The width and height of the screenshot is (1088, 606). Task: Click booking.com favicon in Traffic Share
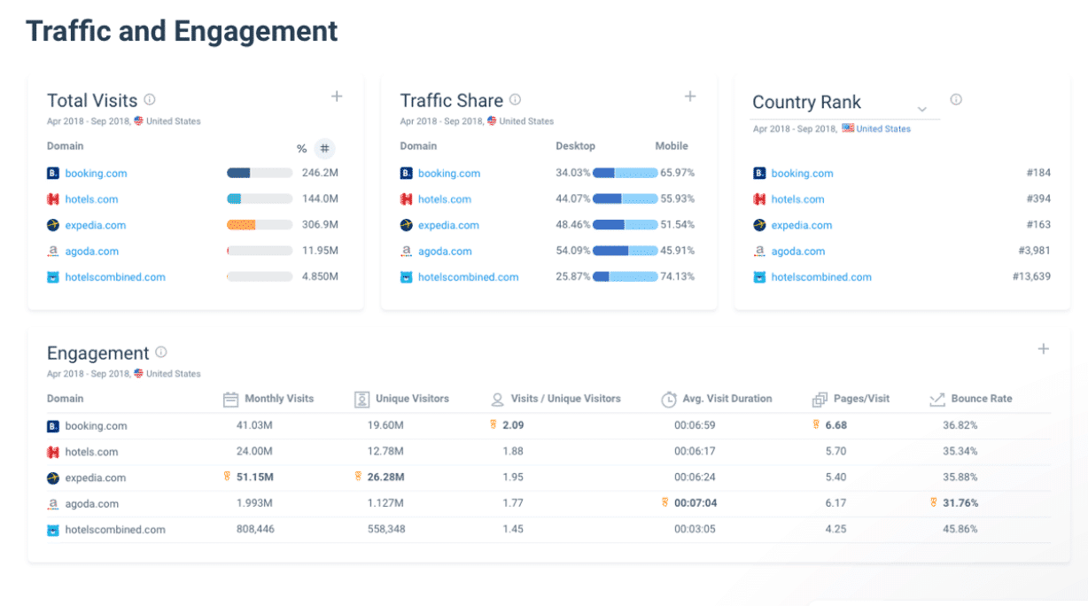point(407,174)
